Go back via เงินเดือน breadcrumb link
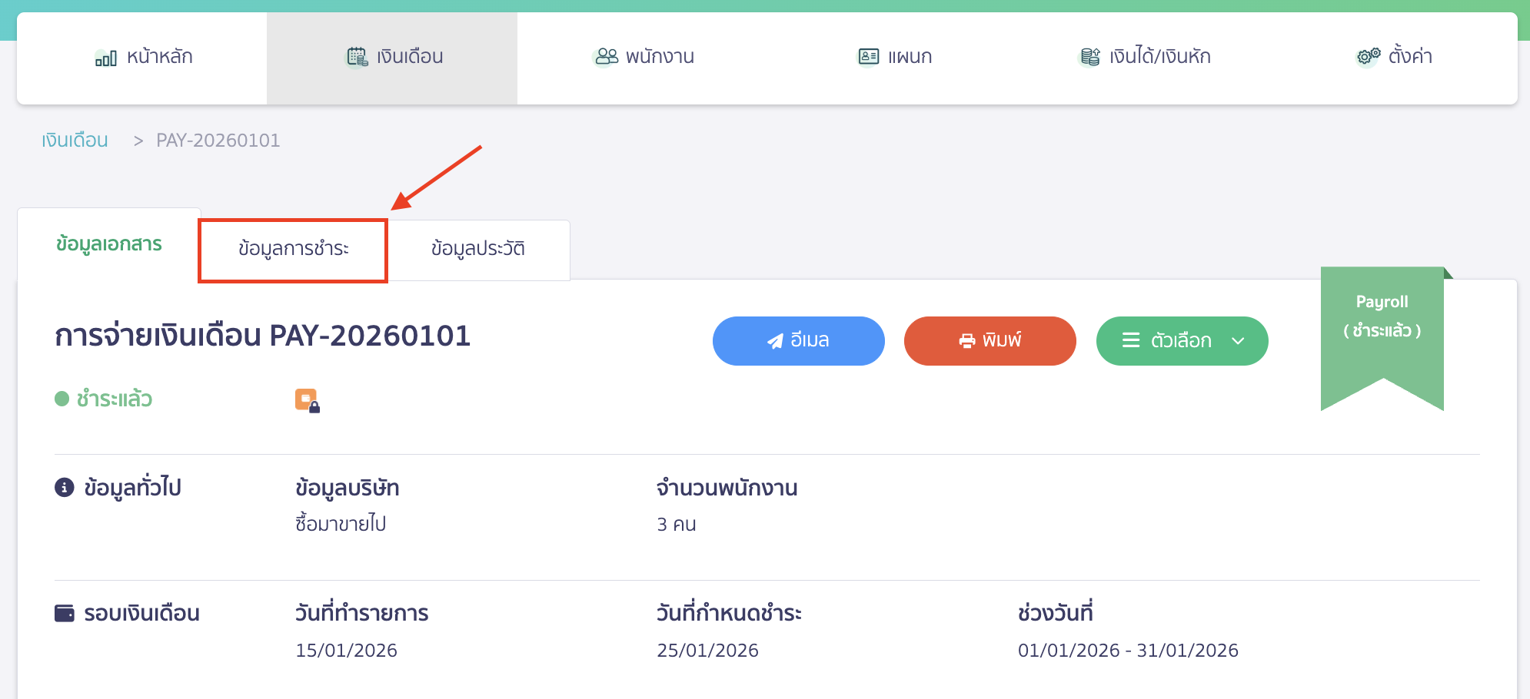Screen dimensions: 1530x699 [x=75, y=141]
